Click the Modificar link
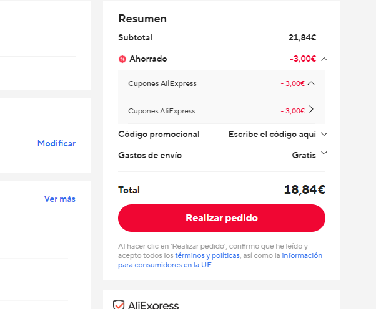 [57, 143]
